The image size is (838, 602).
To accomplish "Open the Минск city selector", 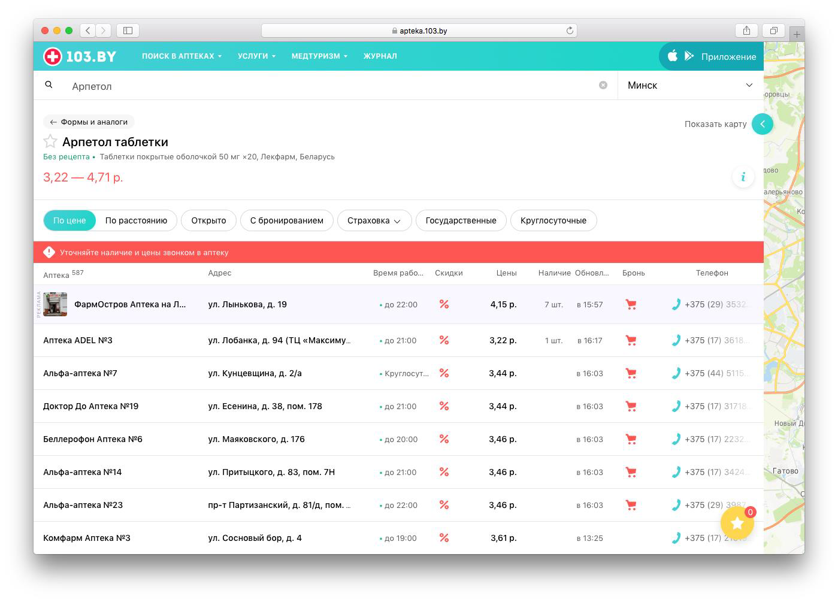I will 690,85.
